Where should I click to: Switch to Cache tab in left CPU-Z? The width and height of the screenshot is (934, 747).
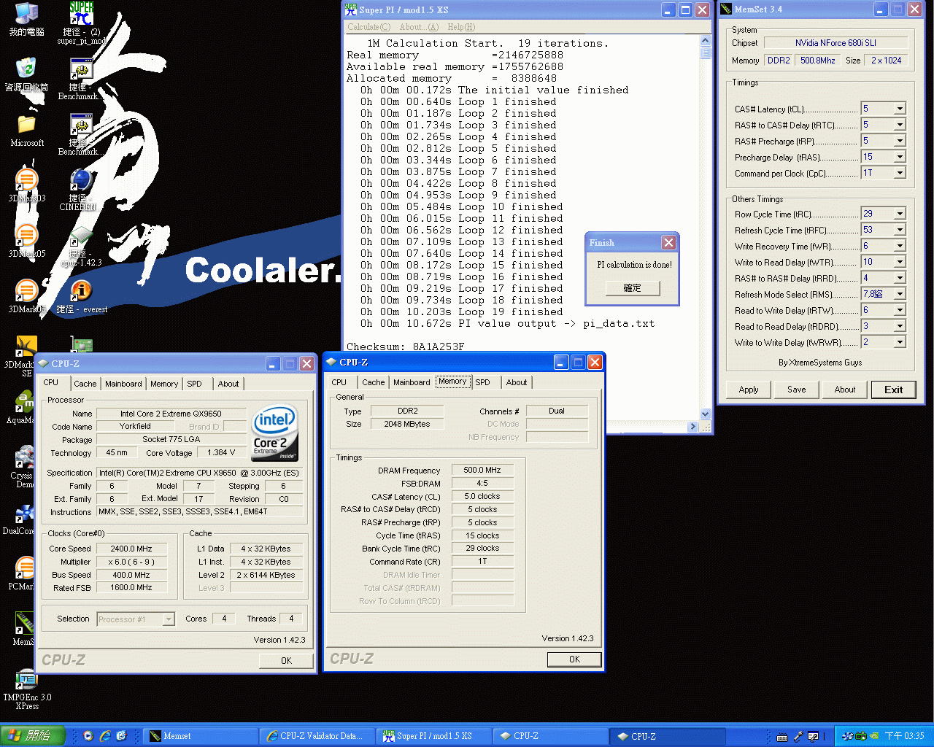(x=85, y=384)
